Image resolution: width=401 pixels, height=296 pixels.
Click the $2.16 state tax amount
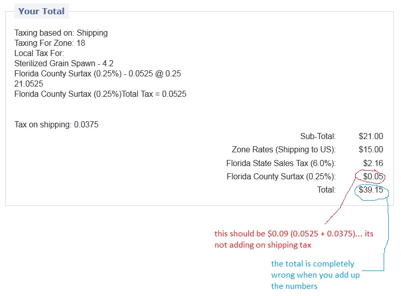click(373, 163)
